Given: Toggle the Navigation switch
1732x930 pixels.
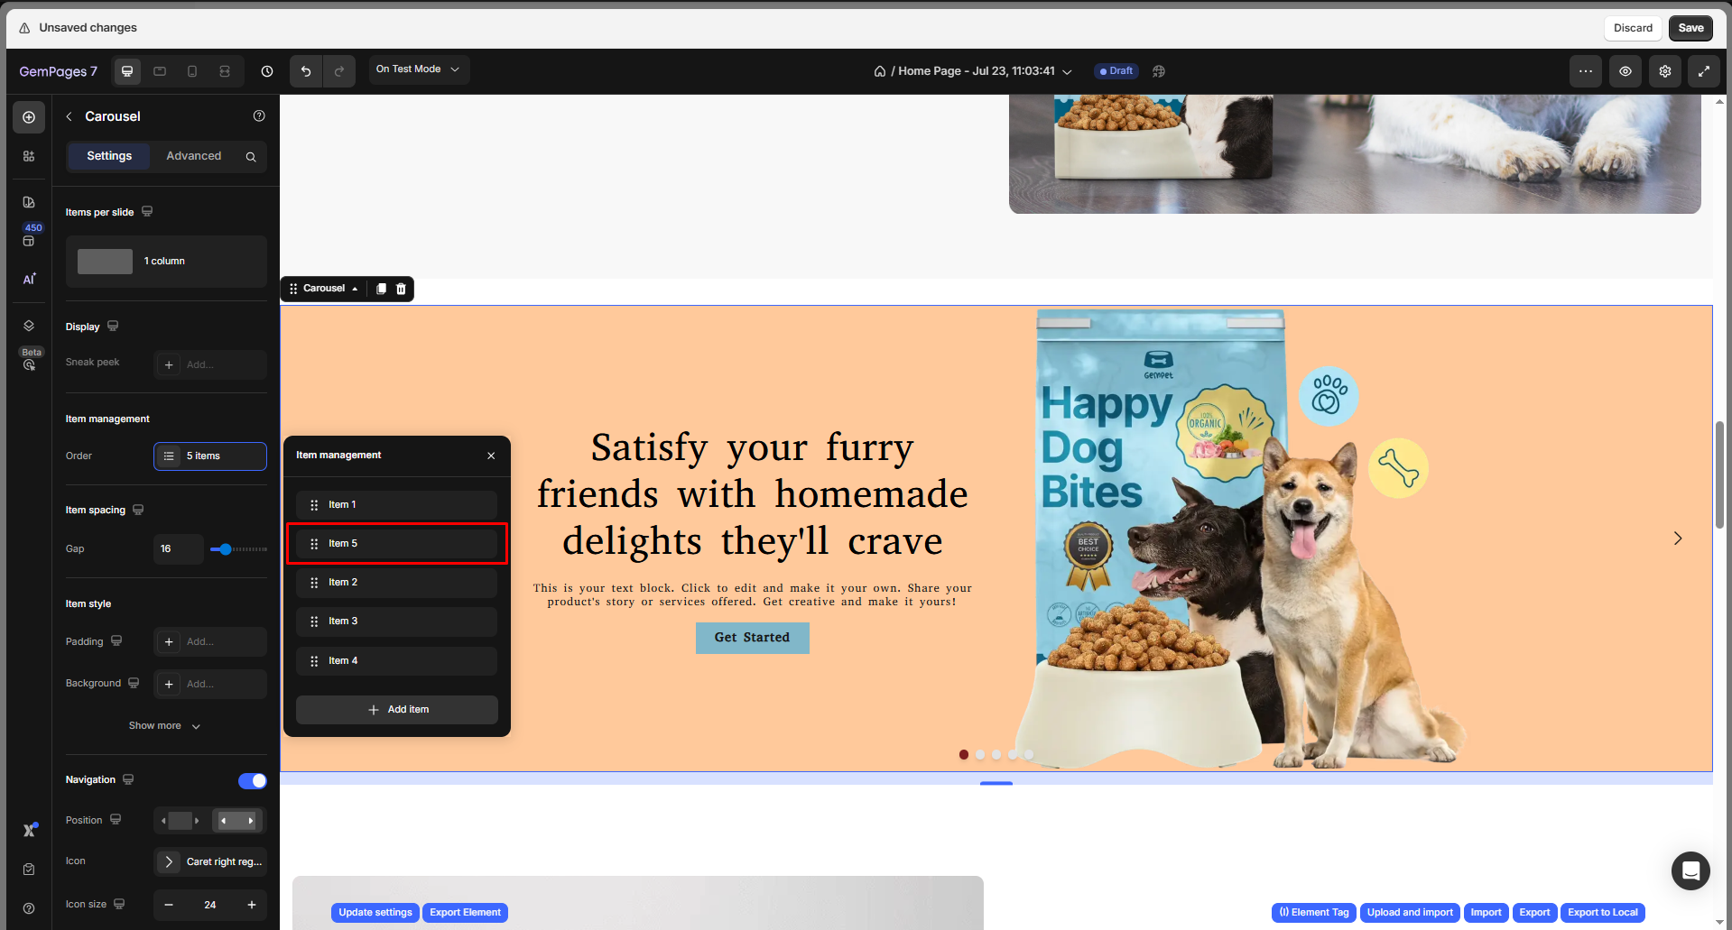Looking at the screenshot, I should [253, 781].
